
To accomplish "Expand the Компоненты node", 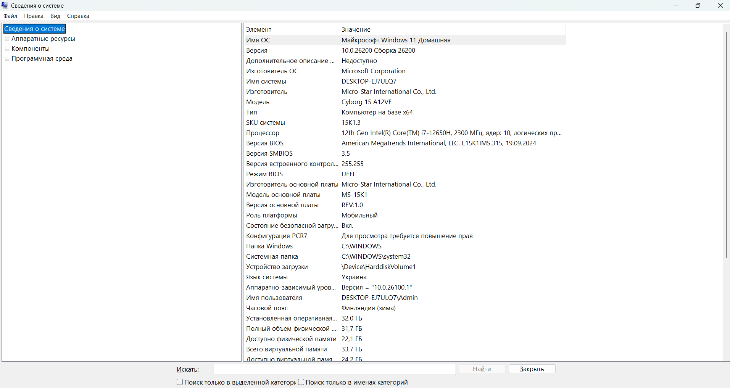I will tap(7, 49).
